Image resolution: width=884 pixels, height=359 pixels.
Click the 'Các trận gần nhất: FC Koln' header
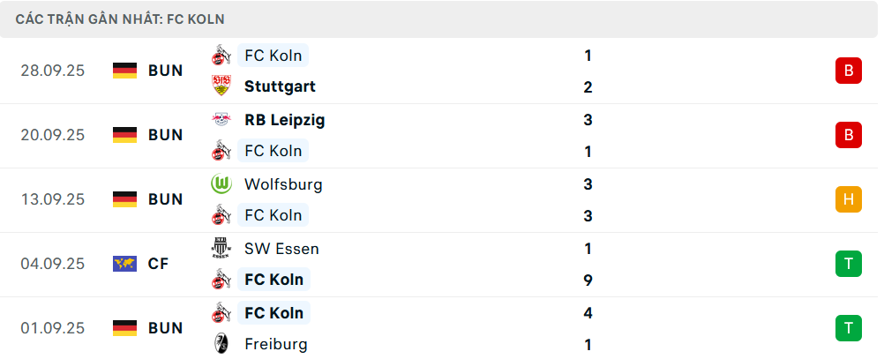pyautogui.click(x=119, y=19)
